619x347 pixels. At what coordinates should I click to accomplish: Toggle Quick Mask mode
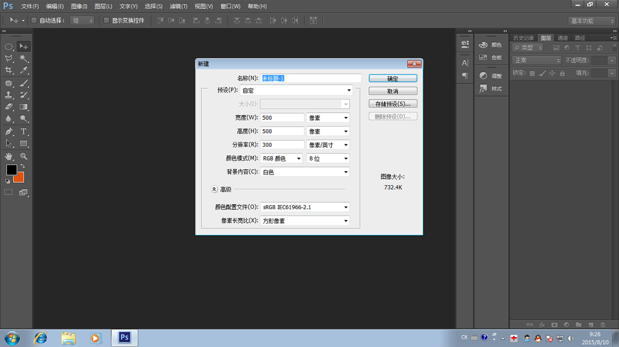(9, 192)
